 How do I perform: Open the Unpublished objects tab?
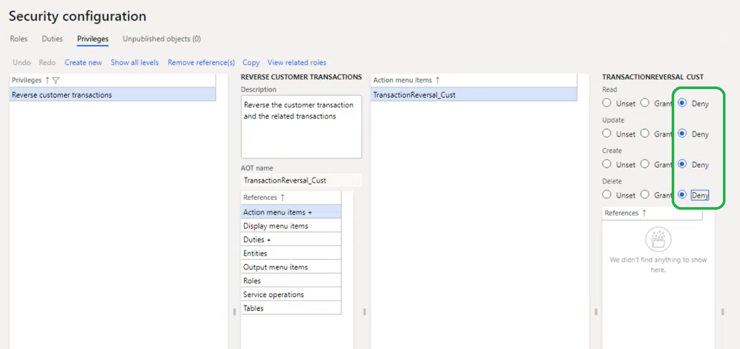pos(161,38)
